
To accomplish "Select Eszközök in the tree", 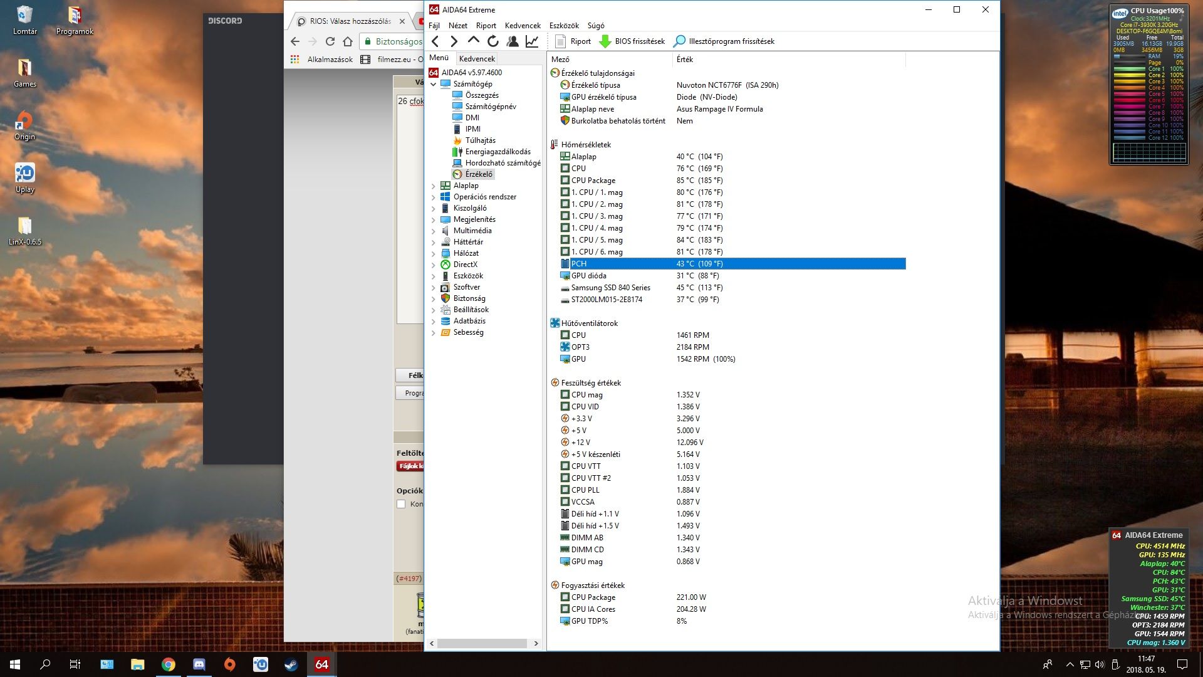I will 468,276.
